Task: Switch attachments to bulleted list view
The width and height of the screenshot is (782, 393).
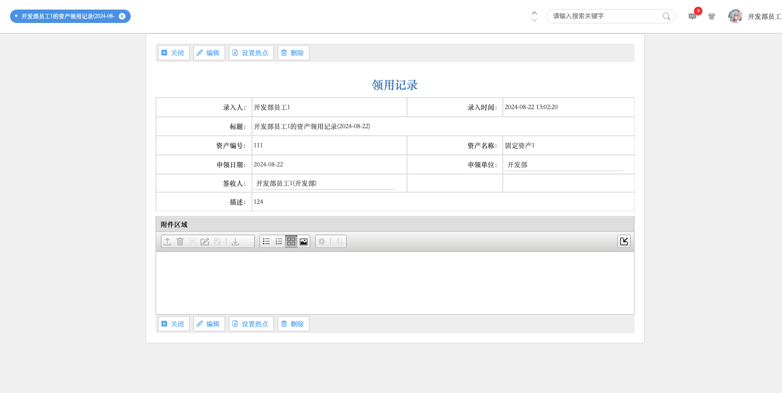Action: coord(266,241)
